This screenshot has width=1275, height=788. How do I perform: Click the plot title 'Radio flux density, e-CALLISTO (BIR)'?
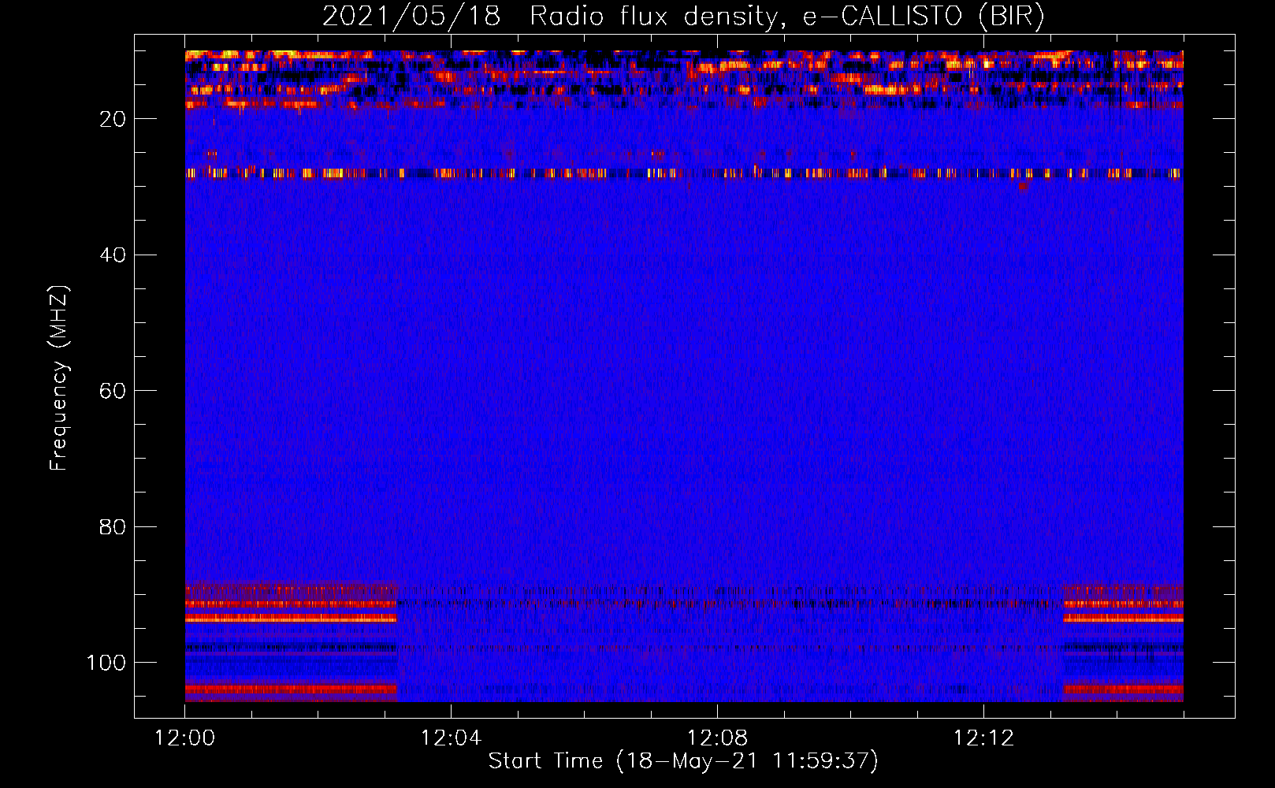[x=787, y=17]
